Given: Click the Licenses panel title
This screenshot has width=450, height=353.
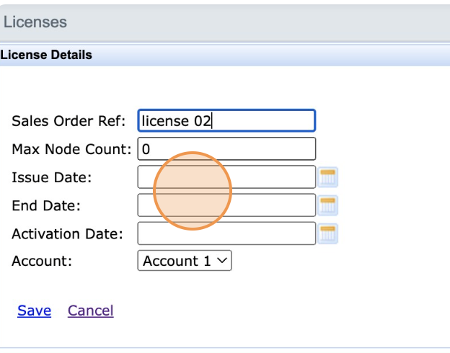Looking at the screenshot, I should (x=35, y=22).
